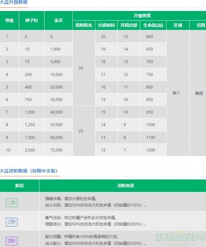Click the coin value 30,000
Viewport: 206px width, 247px height.
tap(56, 100)
